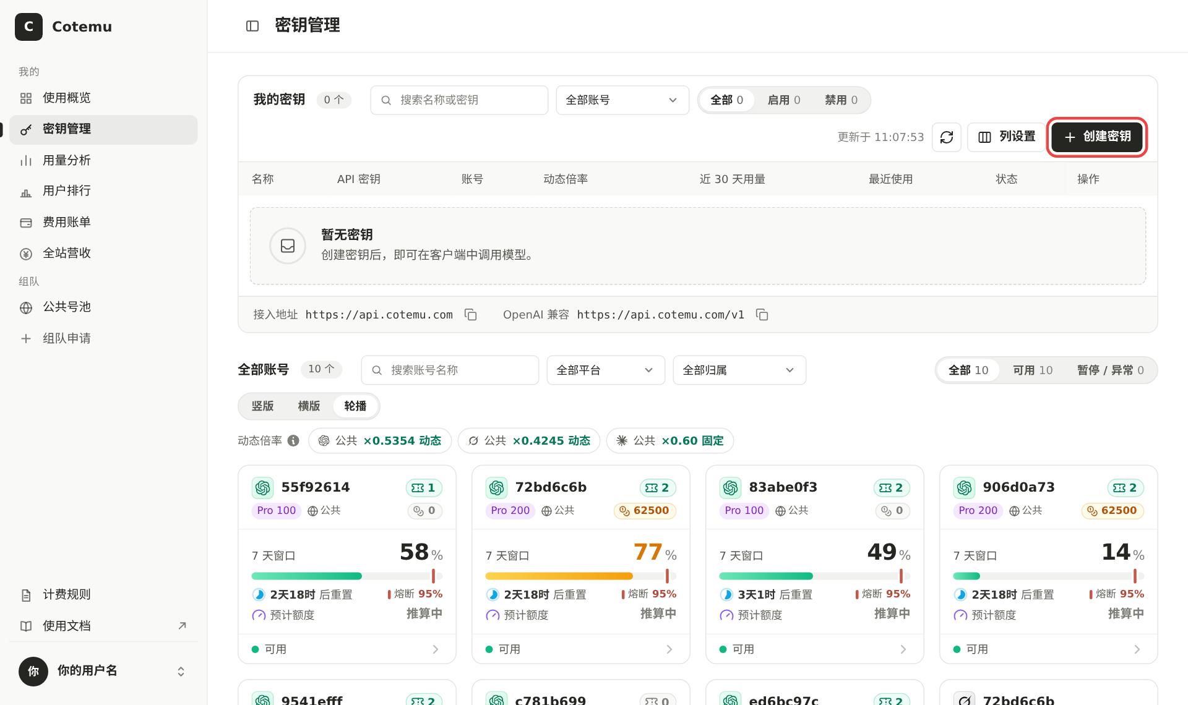1188x705 pixels.
Task: Open 使用文档 external link
Action: (103, 626)
